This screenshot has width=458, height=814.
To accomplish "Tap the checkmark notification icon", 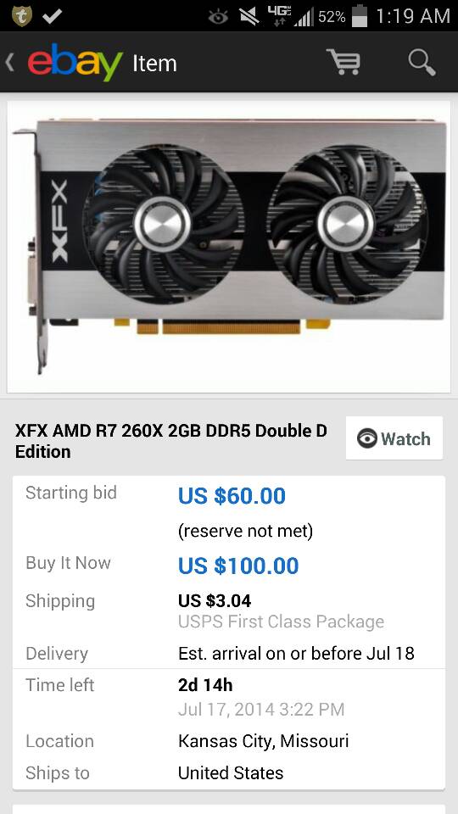I will [52, 16].
